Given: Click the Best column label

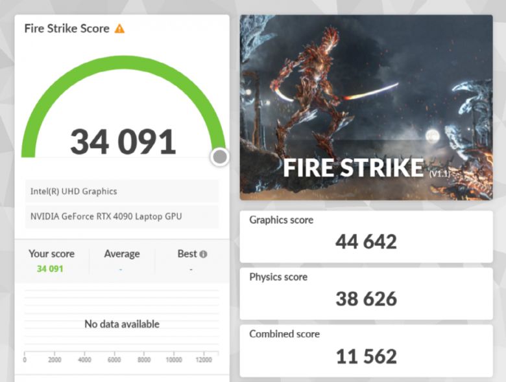Looking at the screenshot, I should 187,254.
